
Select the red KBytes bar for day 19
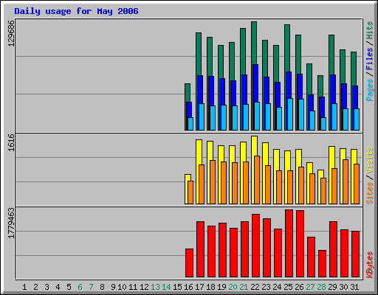222,250
